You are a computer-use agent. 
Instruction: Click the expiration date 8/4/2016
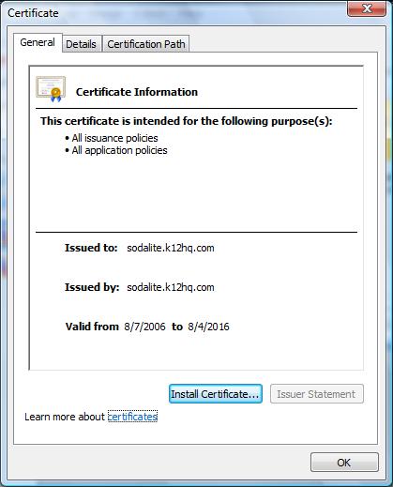(208, 327)
